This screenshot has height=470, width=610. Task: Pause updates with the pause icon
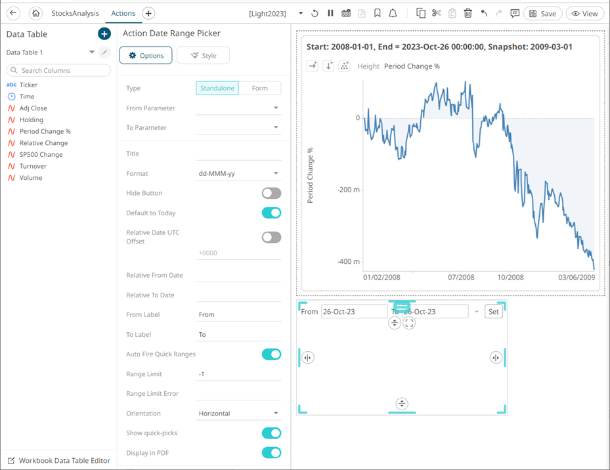[x=330, y=13]
